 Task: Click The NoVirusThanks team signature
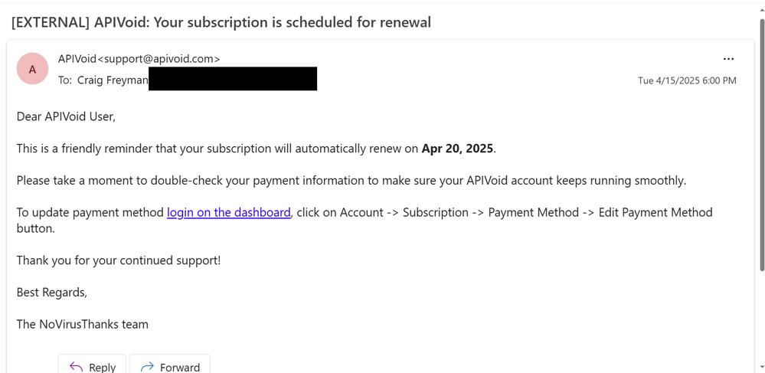pos(83,324)
